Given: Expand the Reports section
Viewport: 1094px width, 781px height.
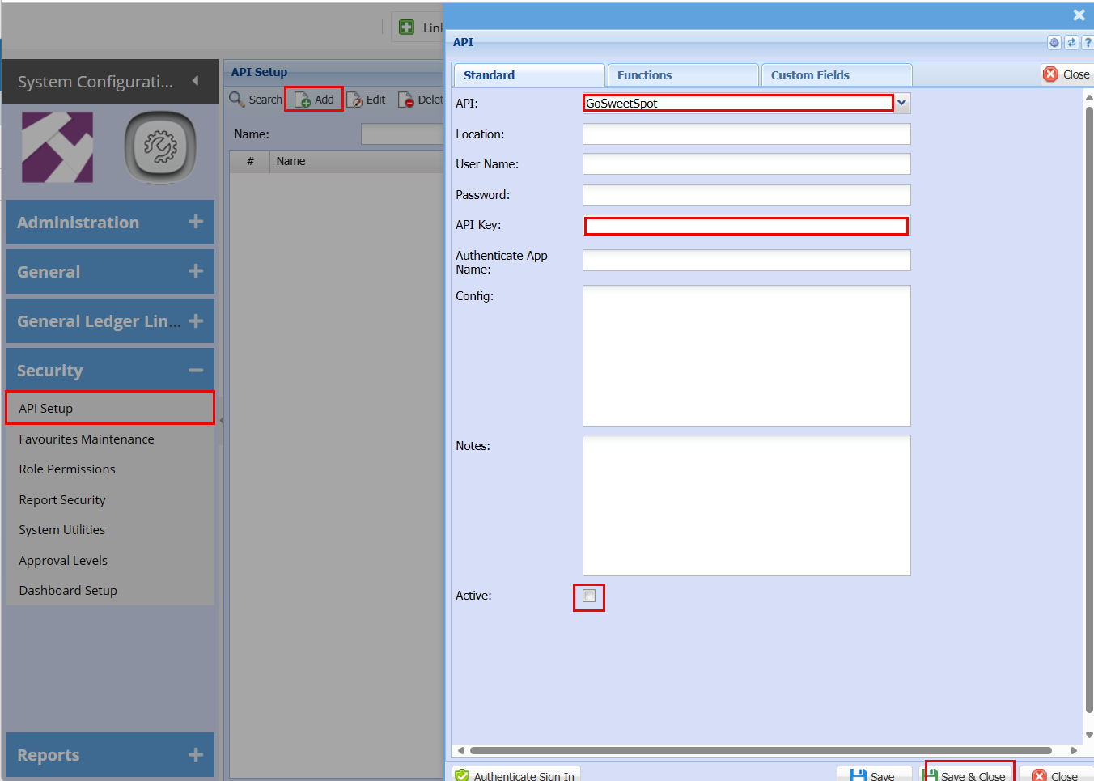Looking at the screenshot, I should click(x=110, y=755).
